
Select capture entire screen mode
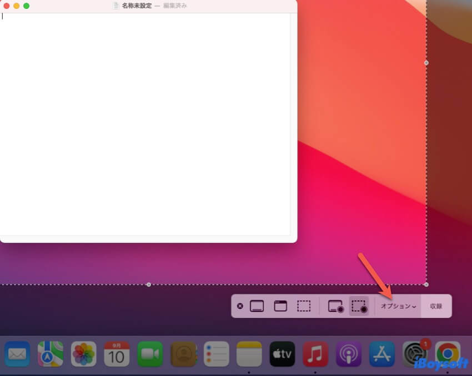(257, 306)
